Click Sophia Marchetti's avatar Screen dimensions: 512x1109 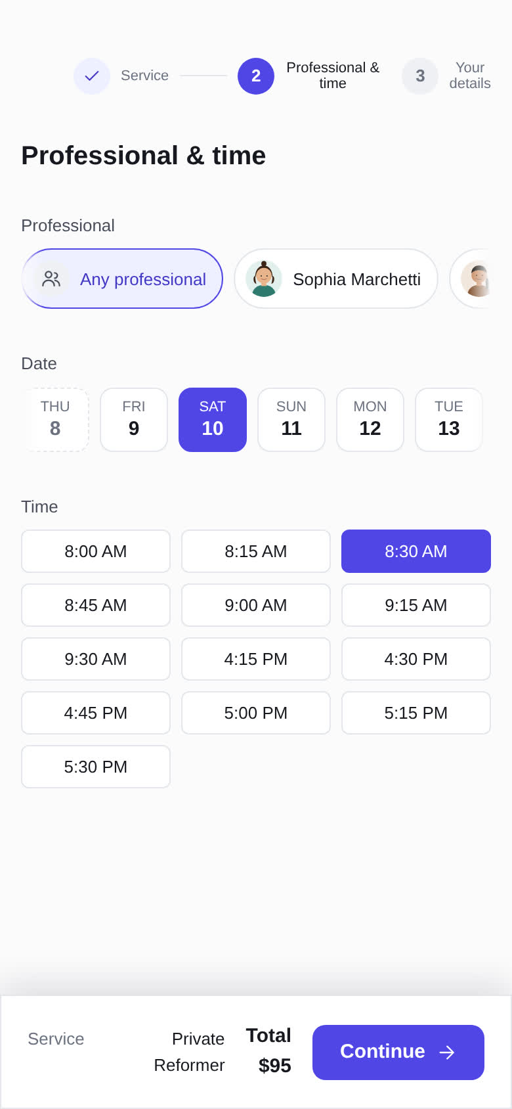click(x=264, y=279)
